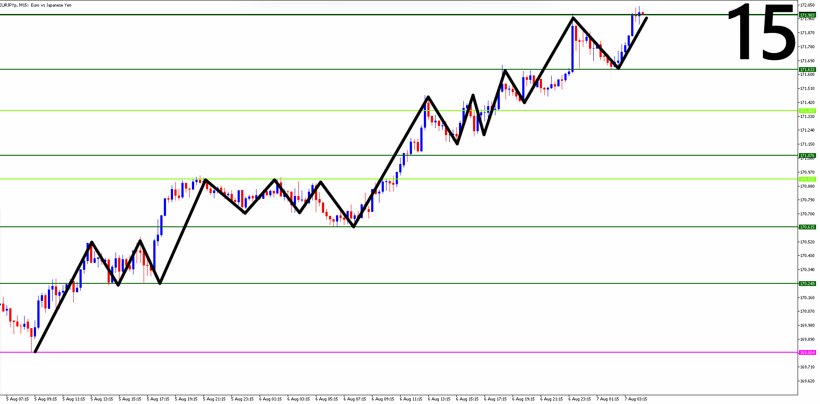Click the 5 Aug 13:15 time axis label
820x404 pixels.
click(x=102, y=399)
